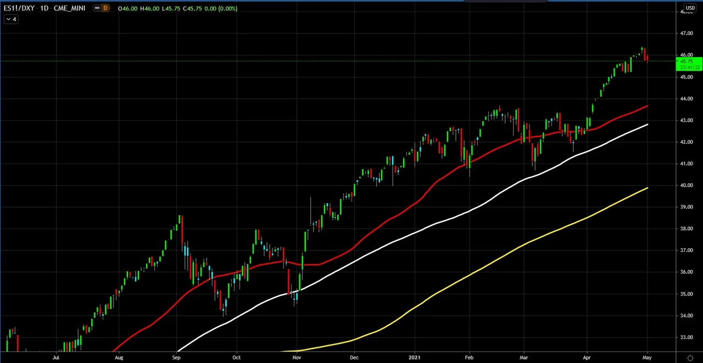The width and height of the screenshot is (703, 363).
Task: Click the 0.00 (0.00%) change value
Action: 221,8
